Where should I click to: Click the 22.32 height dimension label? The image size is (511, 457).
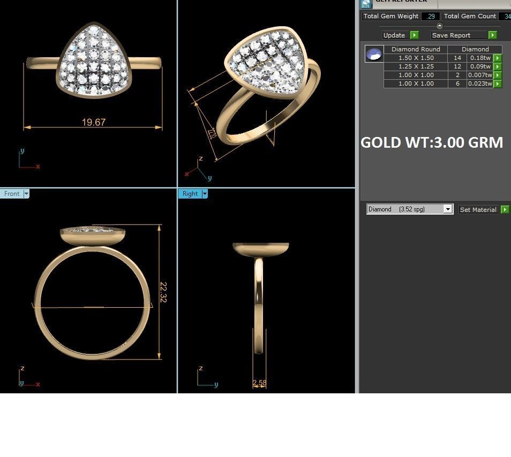[163, 292]
